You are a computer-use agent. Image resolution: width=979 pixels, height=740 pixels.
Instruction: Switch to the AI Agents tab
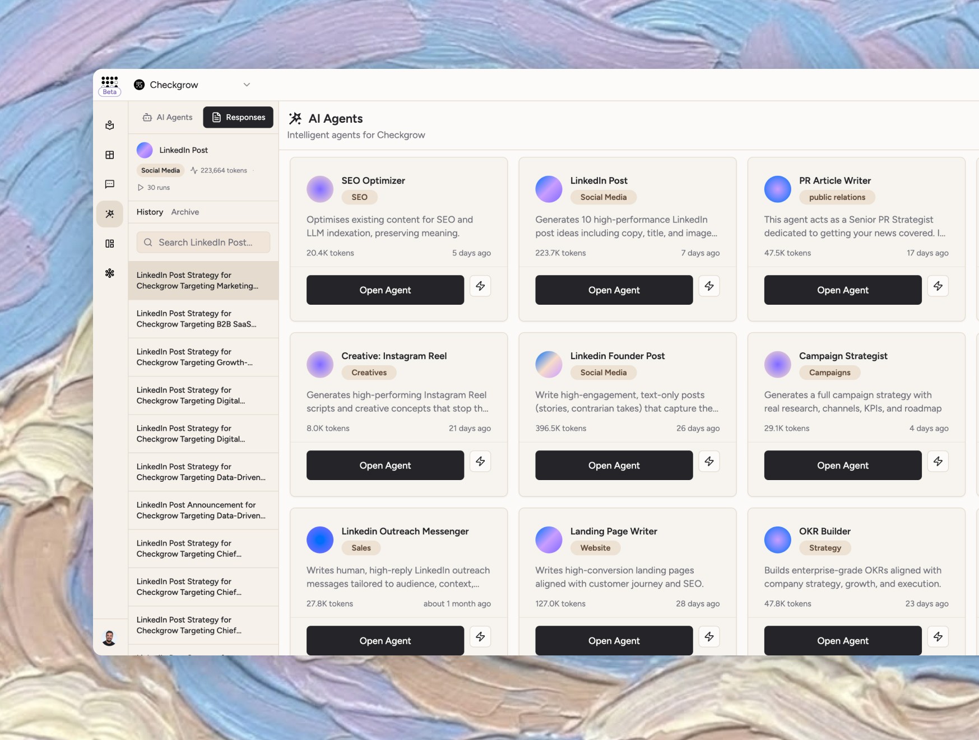[x=168, y=117]
